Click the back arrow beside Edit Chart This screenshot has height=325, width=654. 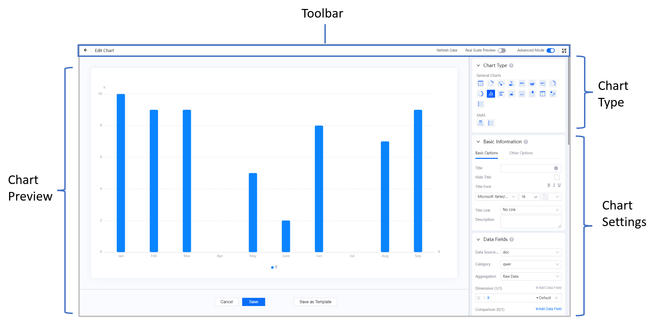pyautogui.click(x=85, y=50)
